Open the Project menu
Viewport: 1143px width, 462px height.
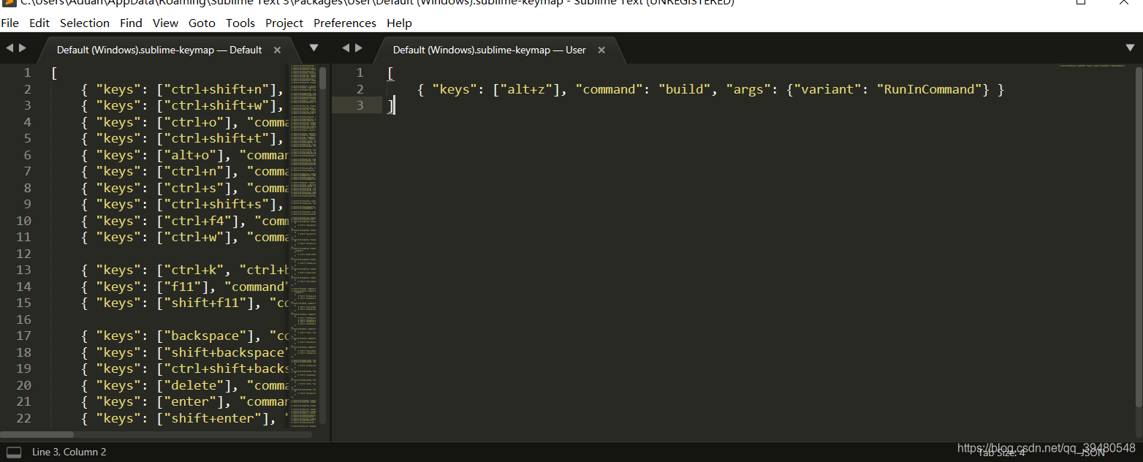(x=284, y=23)
